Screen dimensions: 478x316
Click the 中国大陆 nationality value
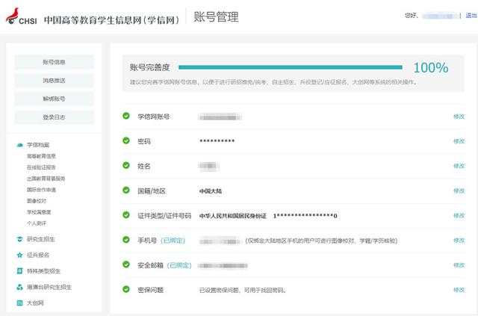click(211, 191)
